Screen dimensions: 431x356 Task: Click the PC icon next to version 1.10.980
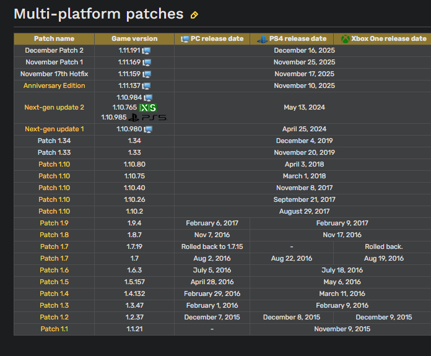point(148,129)
